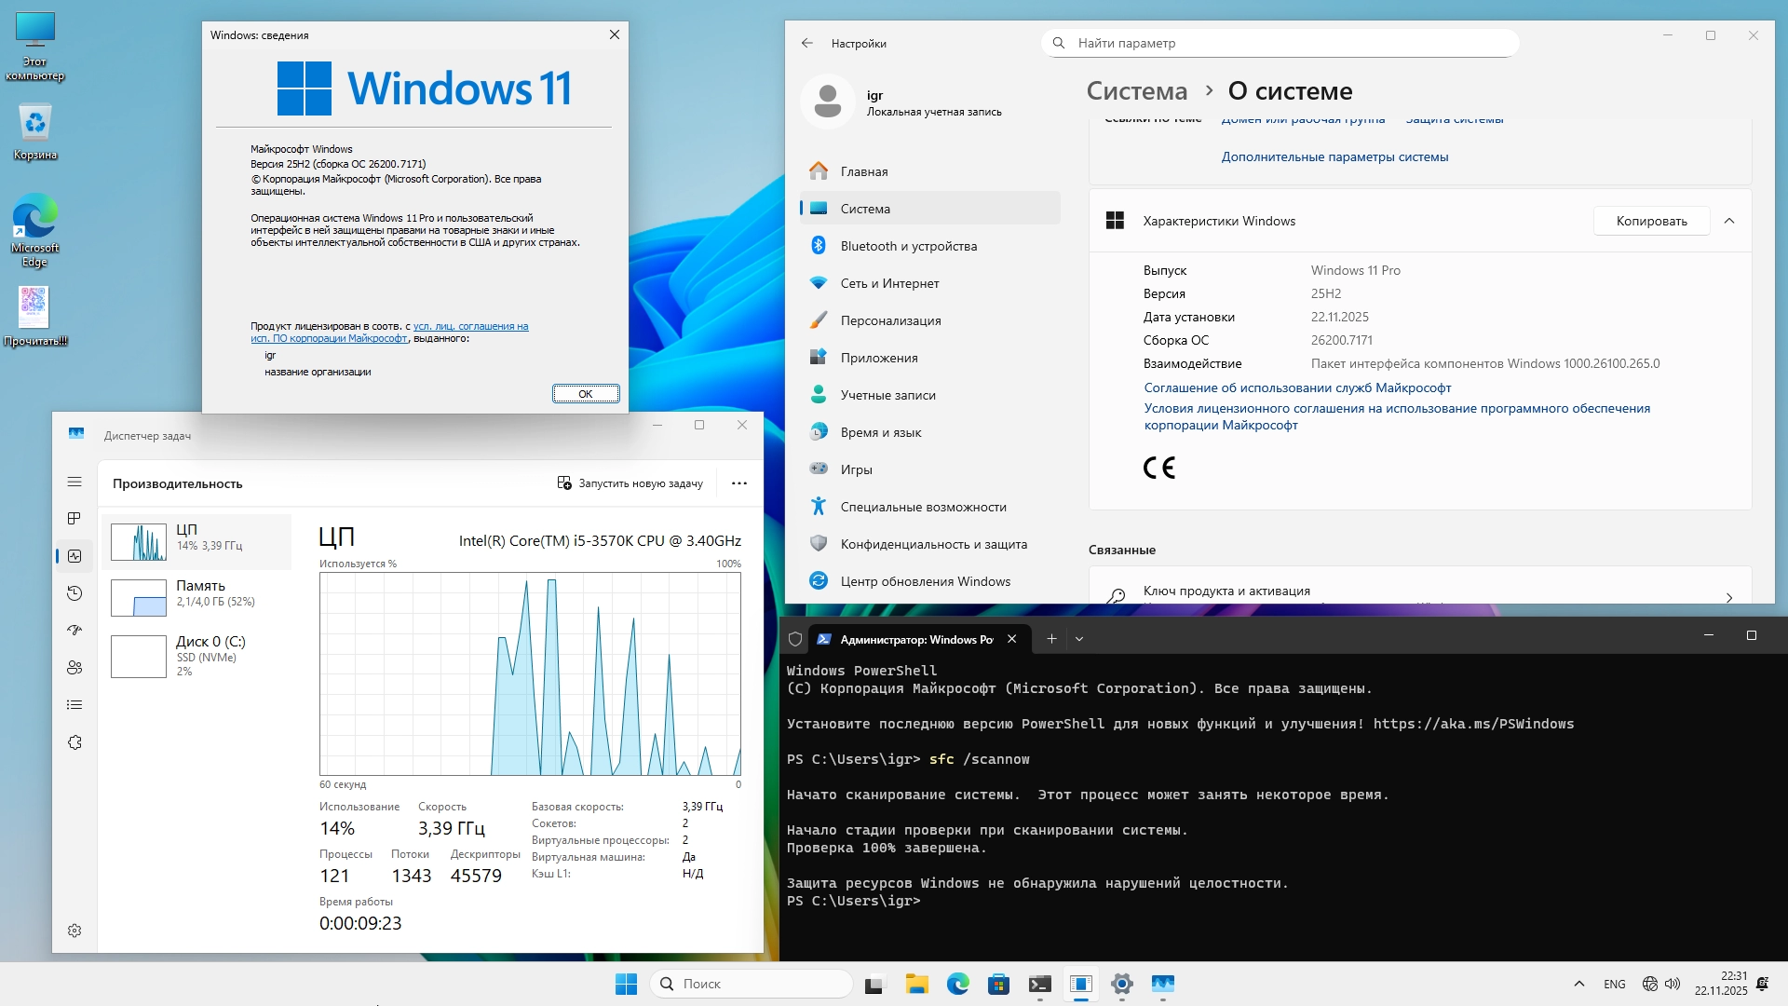Image resolution: width=1788 pixels, height=1006 pixels.
Task: Open Services icon in Task Manager sidebar
Action: (74, 742)
